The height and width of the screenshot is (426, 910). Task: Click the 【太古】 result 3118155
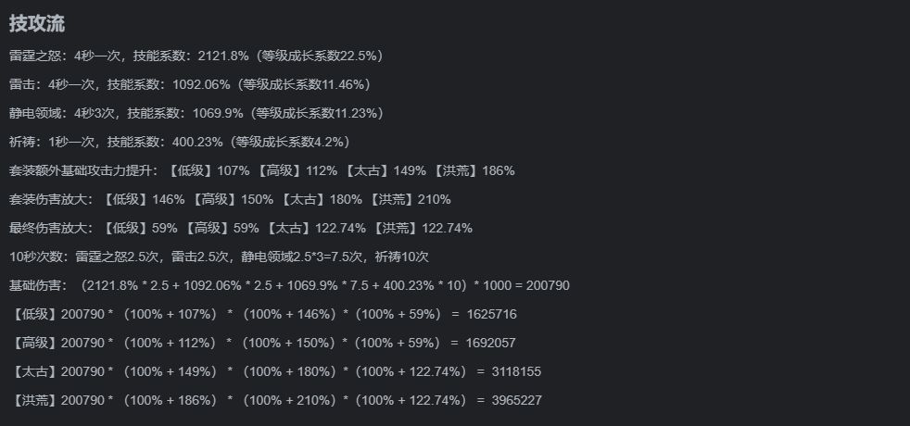(517, 371)
